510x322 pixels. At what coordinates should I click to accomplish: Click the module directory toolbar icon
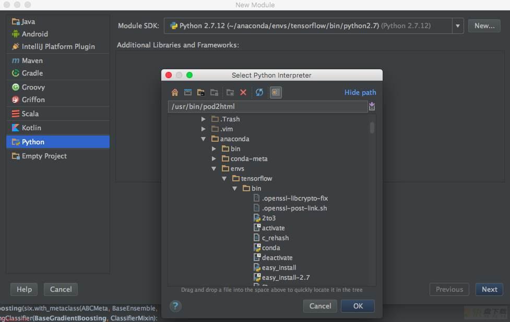(x=214, y=93)
